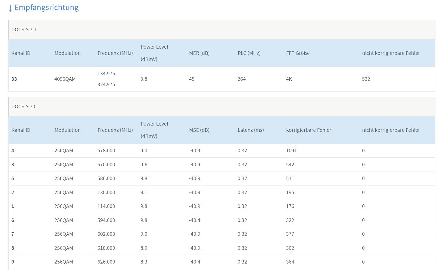The height and width of the screenshot is (270, 440).
Task: Click the FFT Größe column header
Action: [298, 53]
